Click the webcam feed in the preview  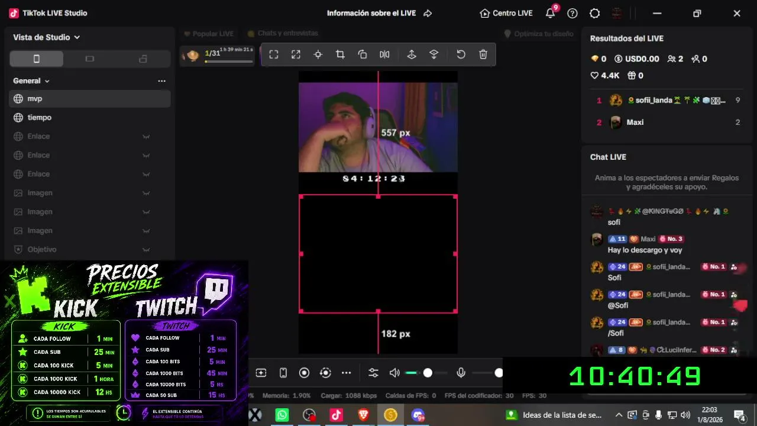[378, 127]
